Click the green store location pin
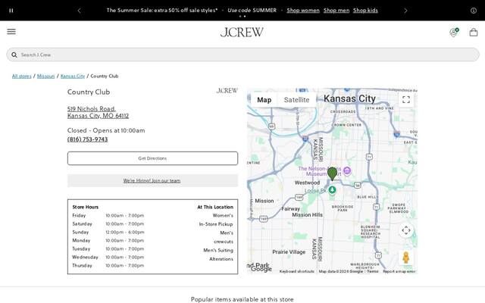The height and width of the screenshot is (303, 485). point(332,173)
